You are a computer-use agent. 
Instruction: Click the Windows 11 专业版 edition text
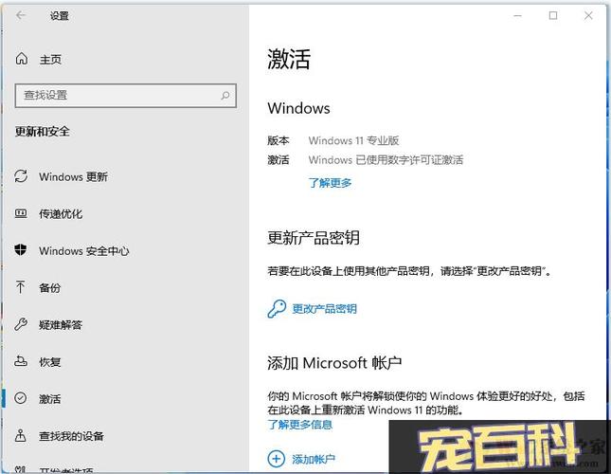point(354,140)
